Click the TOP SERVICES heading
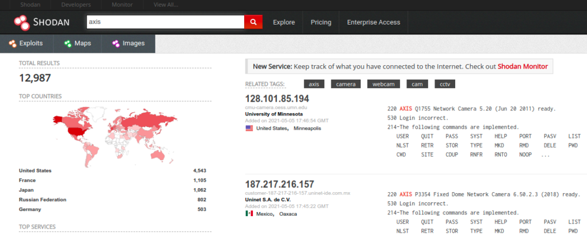Screen dimensions: 587x235 (37, 227)
